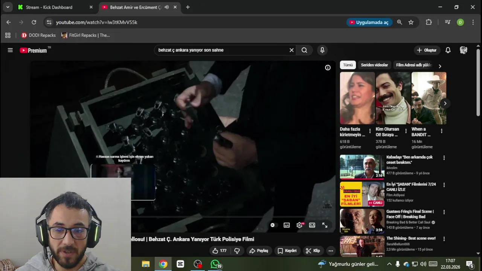Share the video via Paylaş
482x271 pixels.
point(259,251)
